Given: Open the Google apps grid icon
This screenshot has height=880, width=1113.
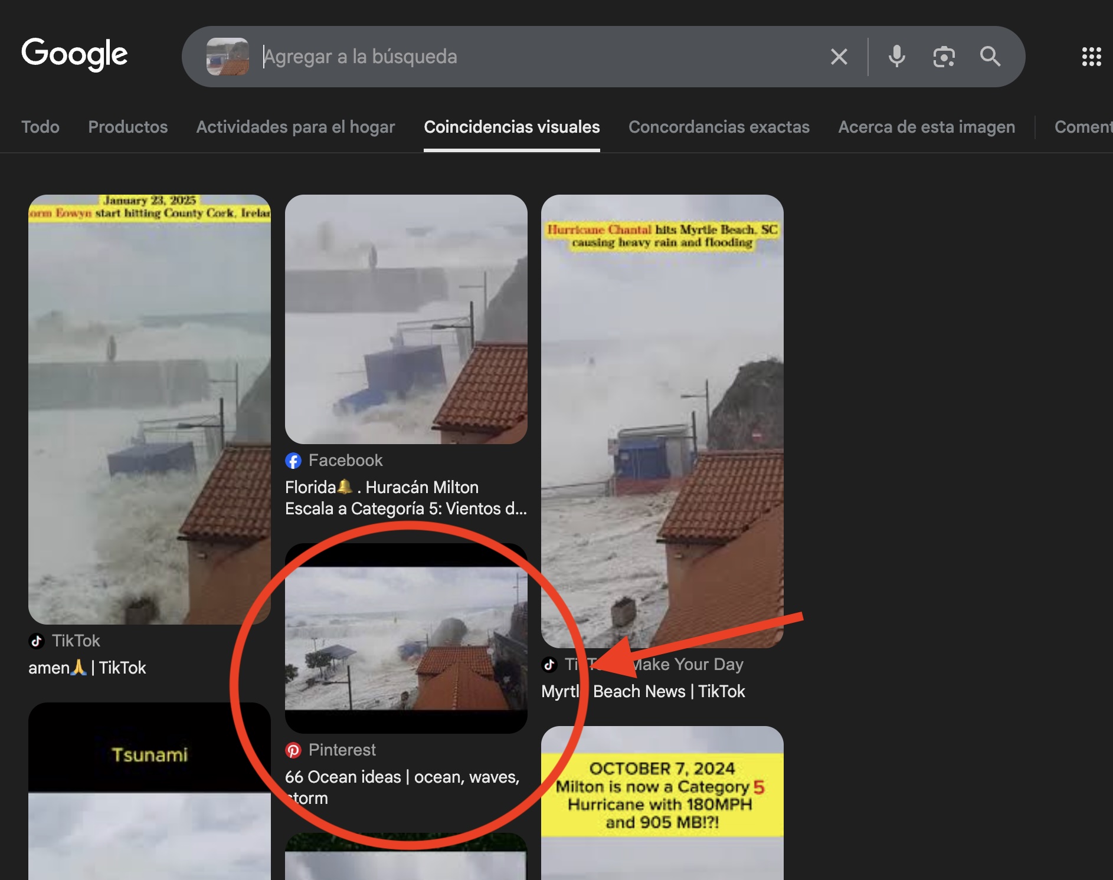Looking at the screenshot, I should [1091, 57].
